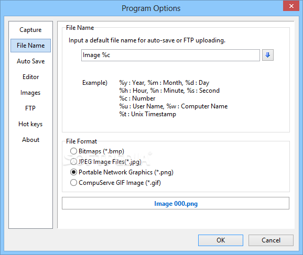Click the blue down-arrow insert button
Image resolution: width=303 pixels, height=255 pixels.
[268, 55]
